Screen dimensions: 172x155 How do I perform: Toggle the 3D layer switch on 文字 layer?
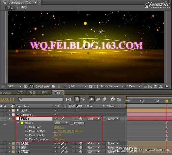tap(81, 147)
